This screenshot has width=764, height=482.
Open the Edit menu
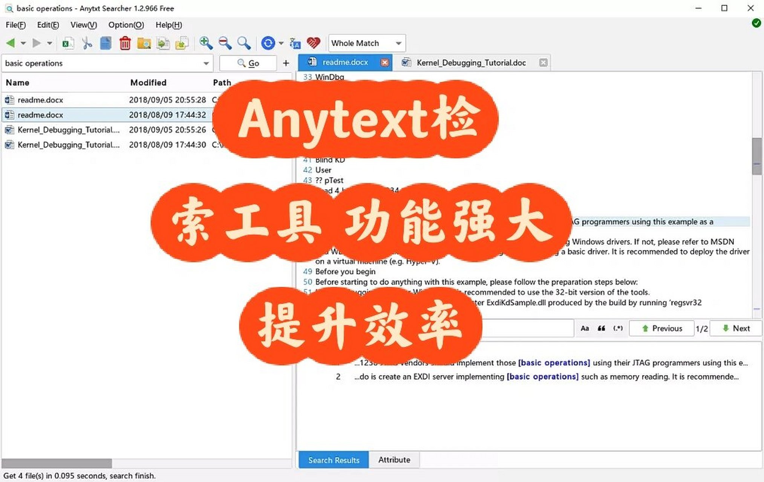coord(48,25)
